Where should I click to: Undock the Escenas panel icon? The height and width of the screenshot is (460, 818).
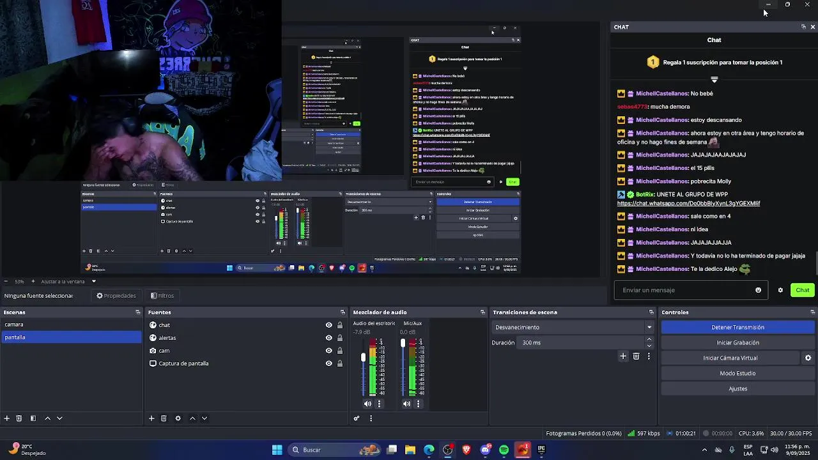pos(138,312)
